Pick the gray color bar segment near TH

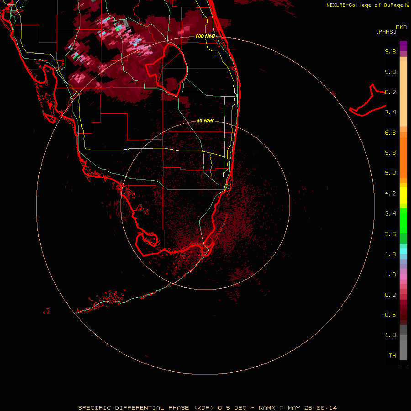(x=403, y=350)
